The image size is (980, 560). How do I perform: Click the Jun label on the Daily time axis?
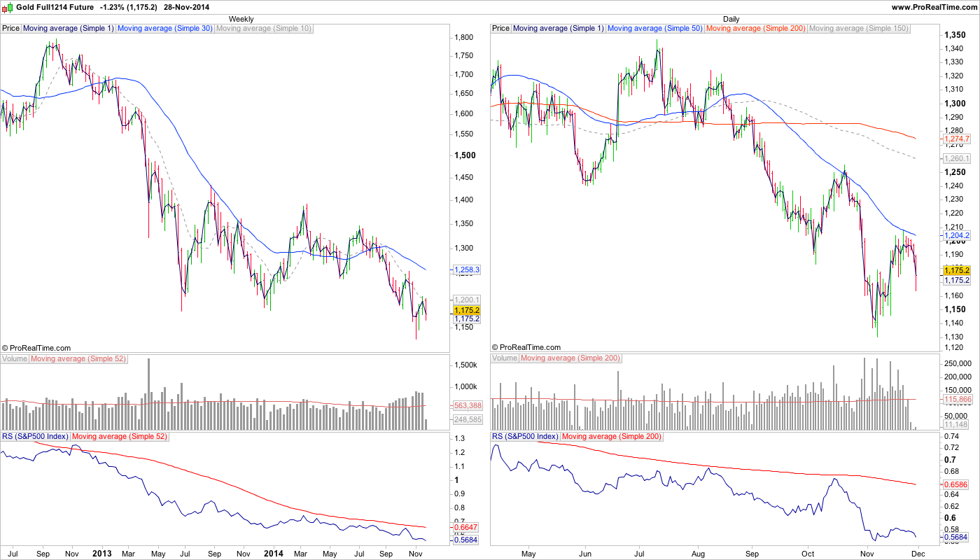(584, 553)
